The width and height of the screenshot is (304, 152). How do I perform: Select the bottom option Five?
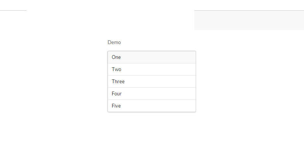tap(152, 106)
